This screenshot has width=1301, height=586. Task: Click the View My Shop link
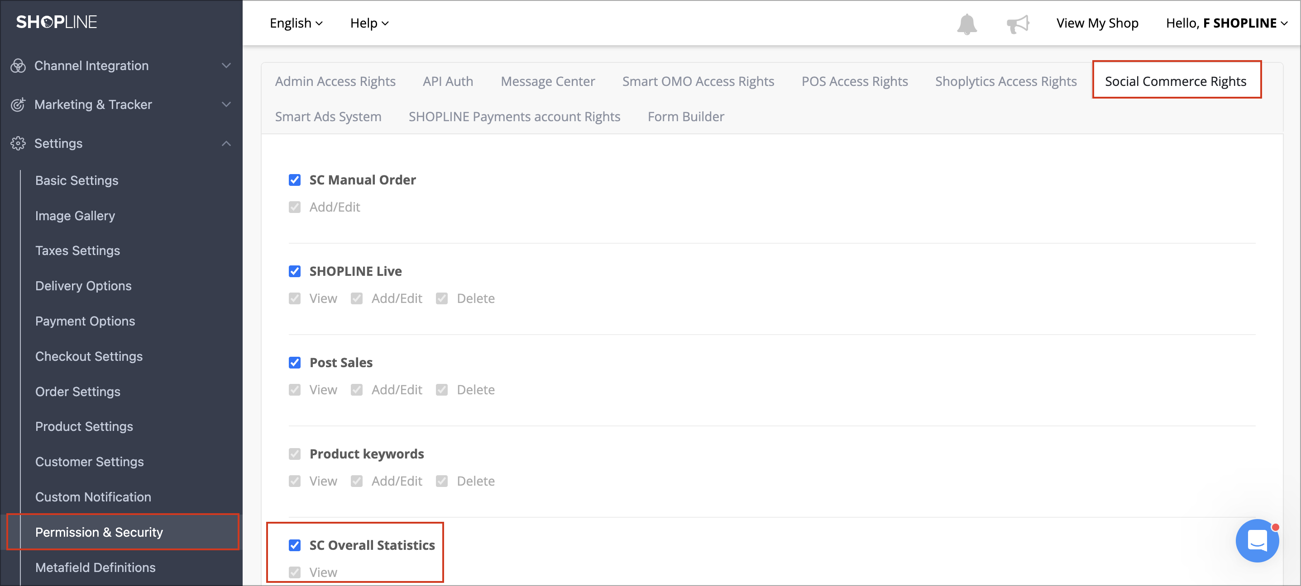(1097, 23)
